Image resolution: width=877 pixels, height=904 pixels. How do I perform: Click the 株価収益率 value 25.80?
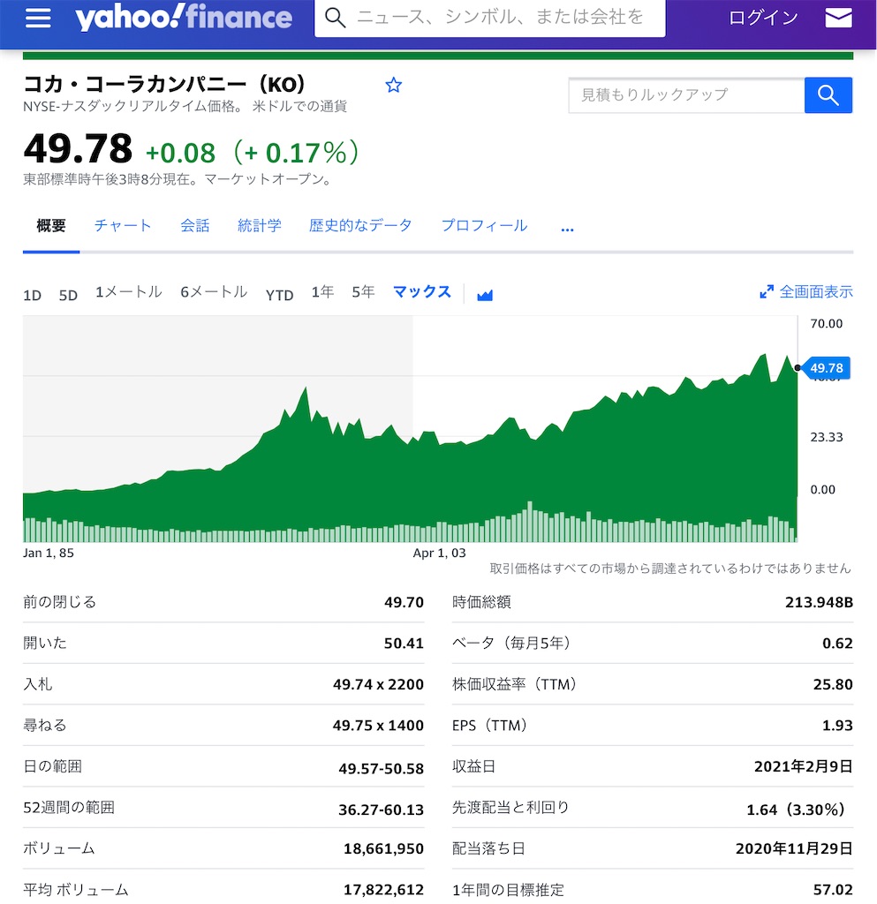(833, 684)
